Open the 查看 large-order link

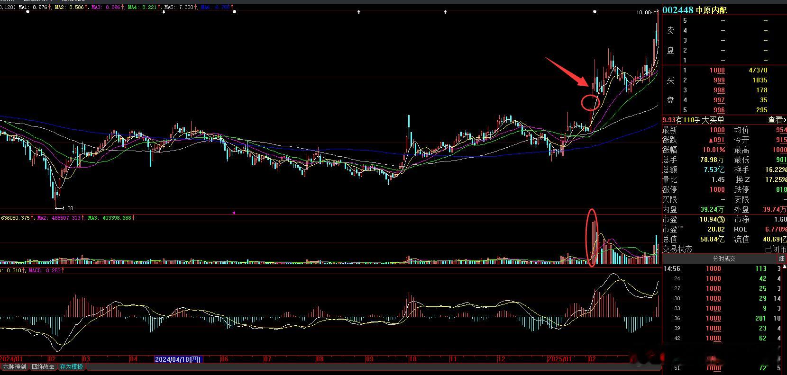[x=777, y=120]
